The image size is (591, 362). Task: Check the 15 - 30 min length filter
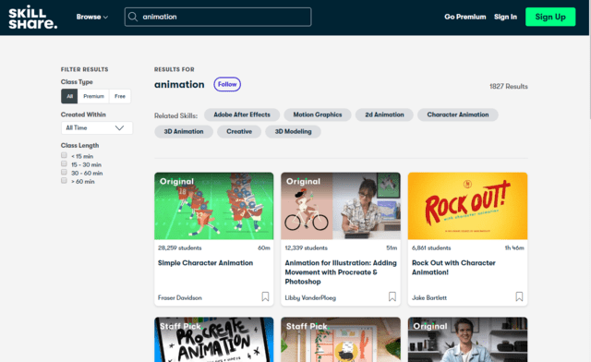click(x=64, y=163)
